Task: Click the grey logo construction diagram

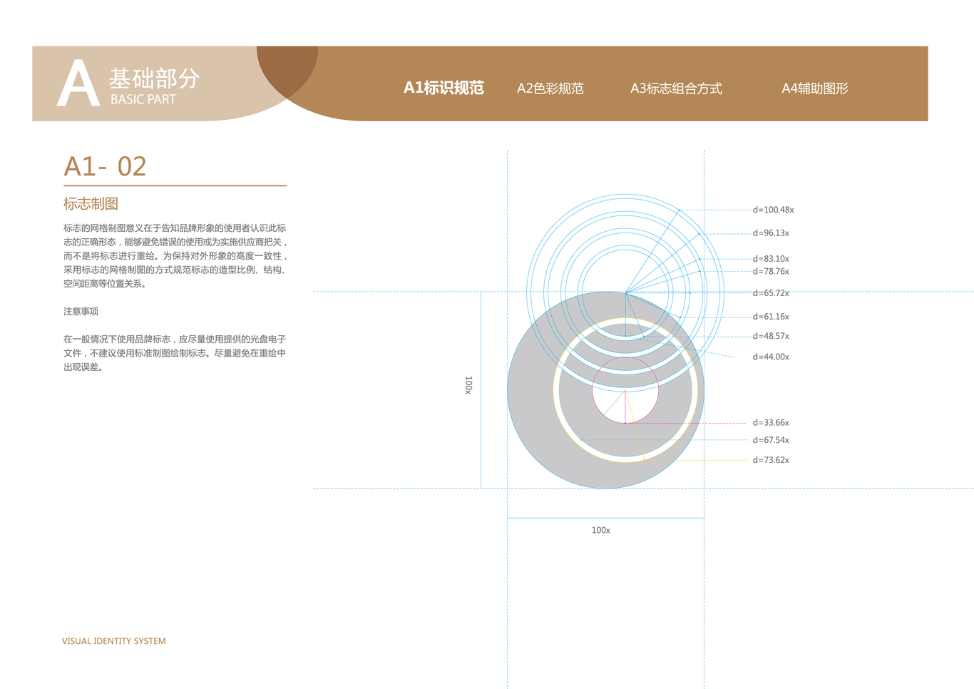Action: point(605,389)
